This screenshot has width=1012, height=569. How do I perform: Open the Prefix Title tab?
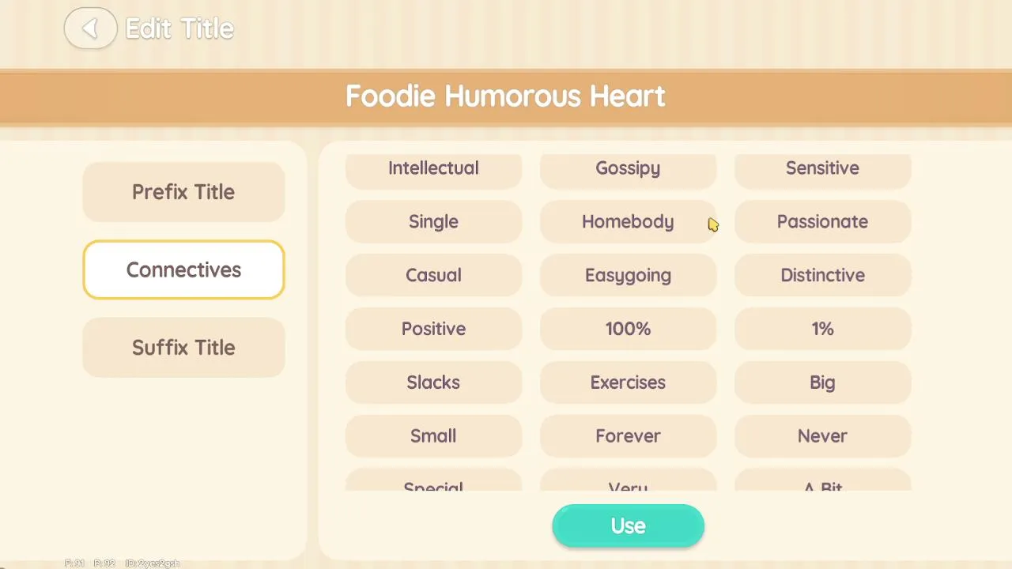(x=183, y=192)
